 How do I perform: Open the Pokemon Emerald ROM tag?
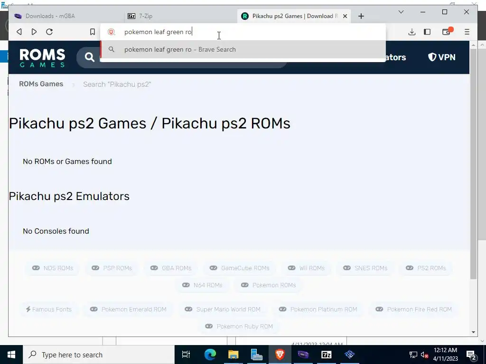point(128,309)
